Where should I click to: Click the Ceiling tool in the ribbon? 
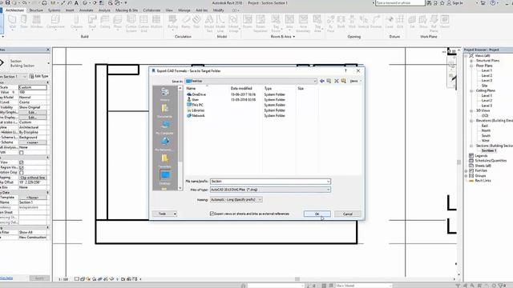click(x=105, y=22)
